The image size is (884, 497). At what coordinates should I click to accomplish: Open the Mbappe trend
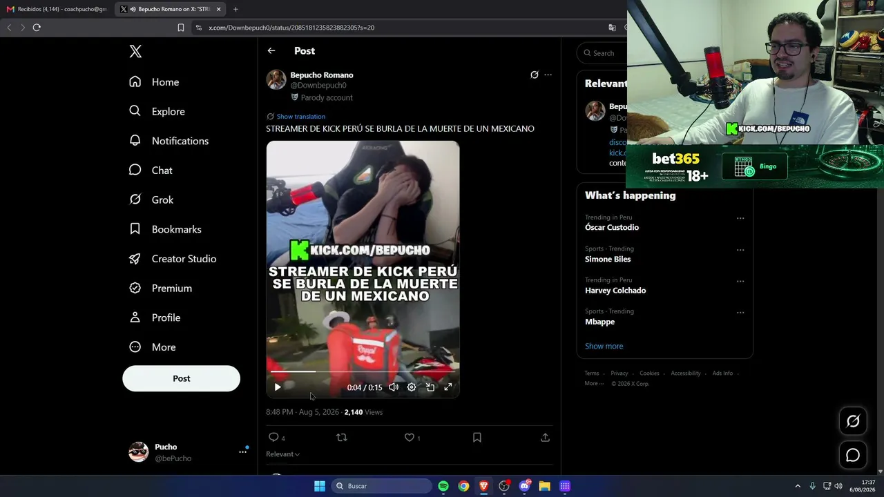pyautogui.click(x=599, y=322)
